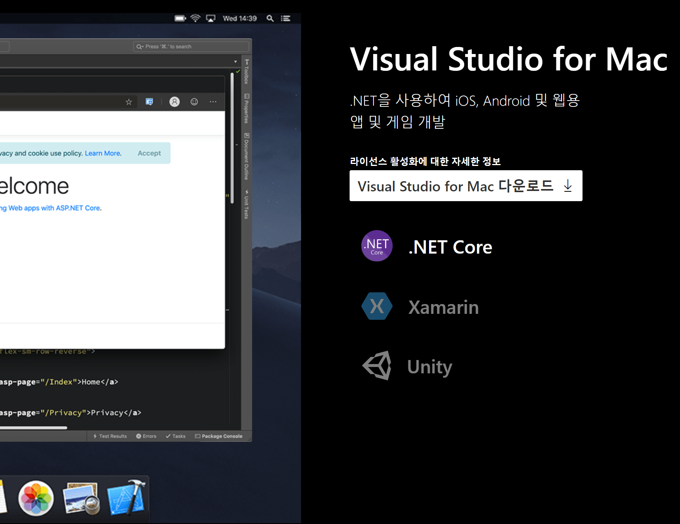Select the Unity tab label
The height and width of the screenshot is (524, 680).
429,367
